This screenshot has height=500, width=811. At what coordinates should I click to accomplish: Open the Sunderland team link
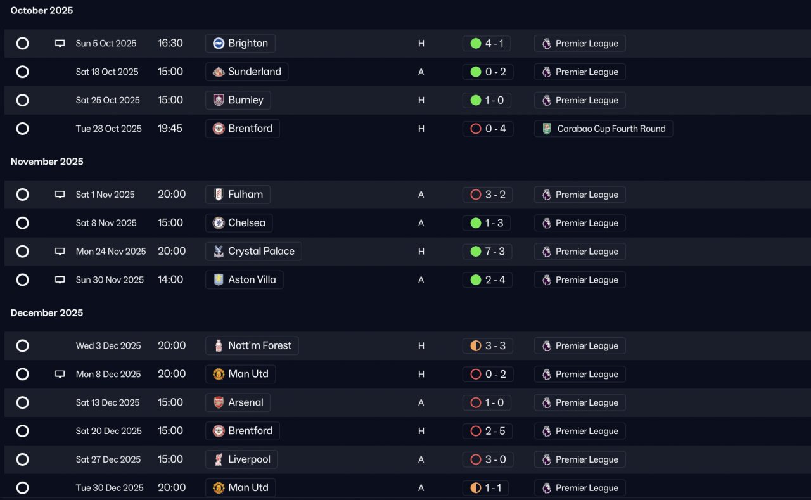point(247,72)
